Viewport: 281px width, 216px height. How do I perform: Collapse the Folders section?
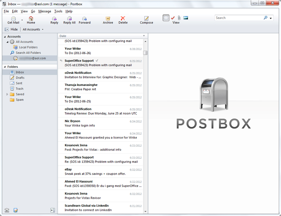coord(5,67)
